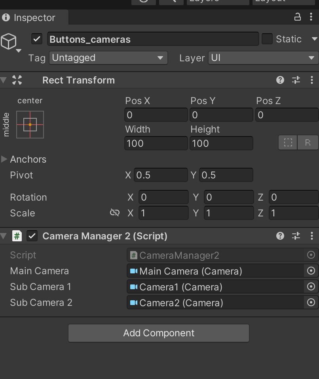
Task: Open the anchor presets box
Action: pos(30,125)
